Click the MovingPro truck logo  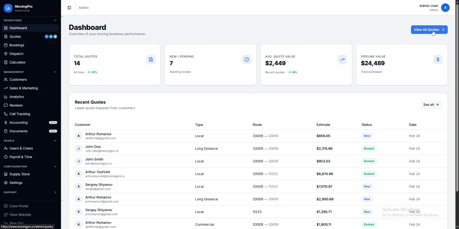[8, 8]
